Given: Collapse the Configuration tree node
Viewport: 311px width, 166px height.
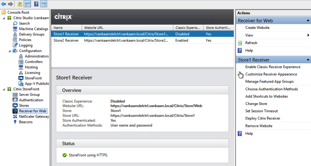Looking at the screenshot, I should tap(10, 51).
